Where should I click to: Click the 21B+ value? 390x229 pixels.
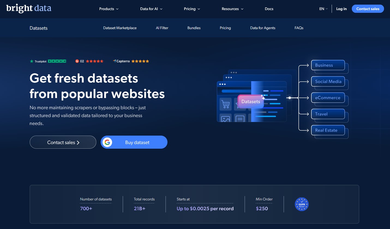140,209
